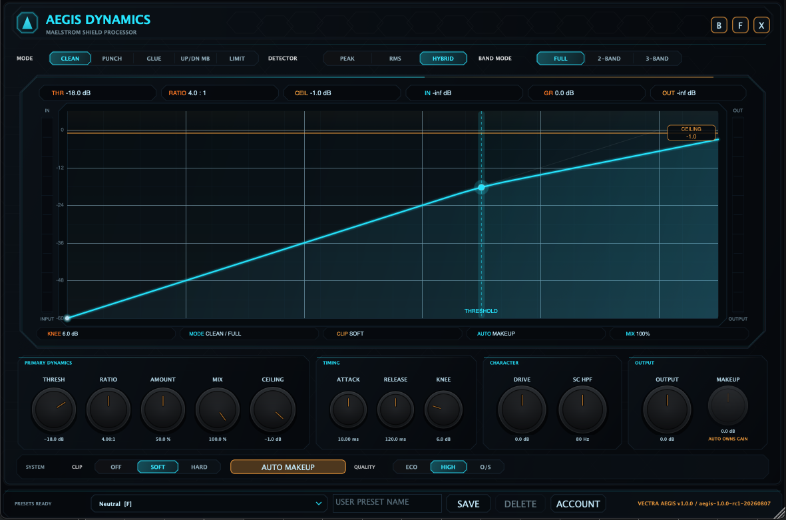Expand preset list with the chevron arrow
The width and height of the screenshot is (786, 520).
[318, 503]
